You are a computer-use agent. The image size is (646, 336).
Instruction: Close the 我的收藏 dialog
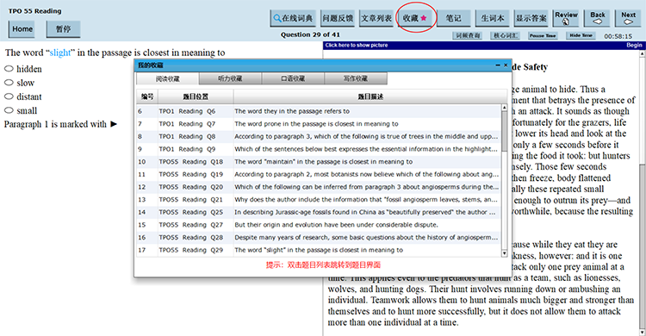[506, 65]
